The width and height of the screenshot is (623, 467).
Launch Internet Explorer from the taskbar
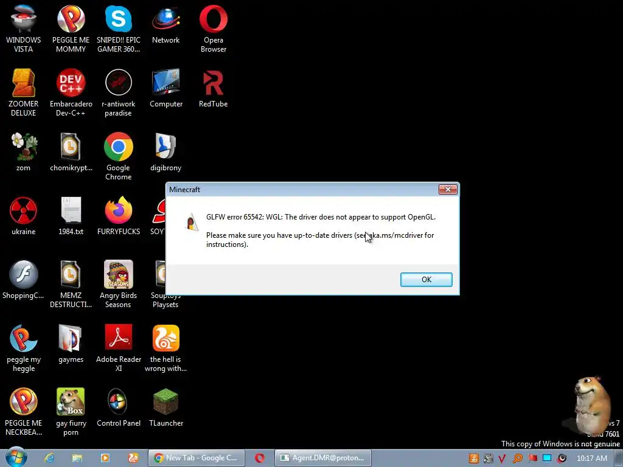click(49, 458)
